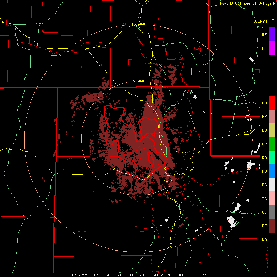Click the 'HA' legend label
The height and width of the screenshot is (277, 277).
click(x=264, y=103)
